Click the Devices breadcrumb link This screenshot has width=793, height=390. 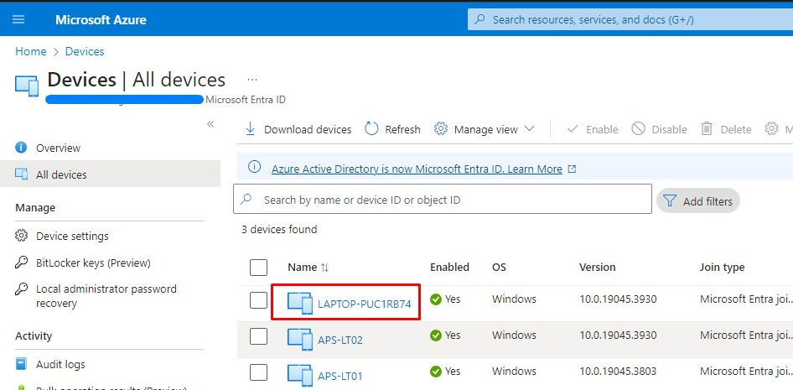pyautogui.click(x=85, y=51)
